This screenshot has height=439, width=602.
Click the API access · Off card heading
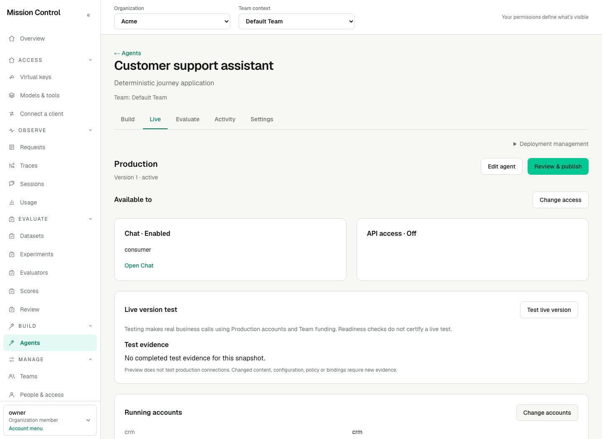click(x=392, y=233)
